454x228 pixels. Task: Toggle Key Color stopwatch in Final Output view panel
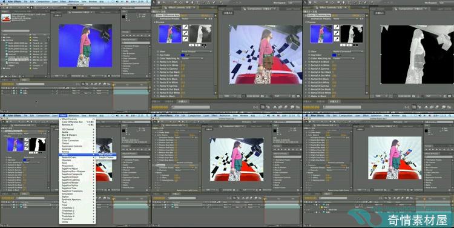(157, 55)
